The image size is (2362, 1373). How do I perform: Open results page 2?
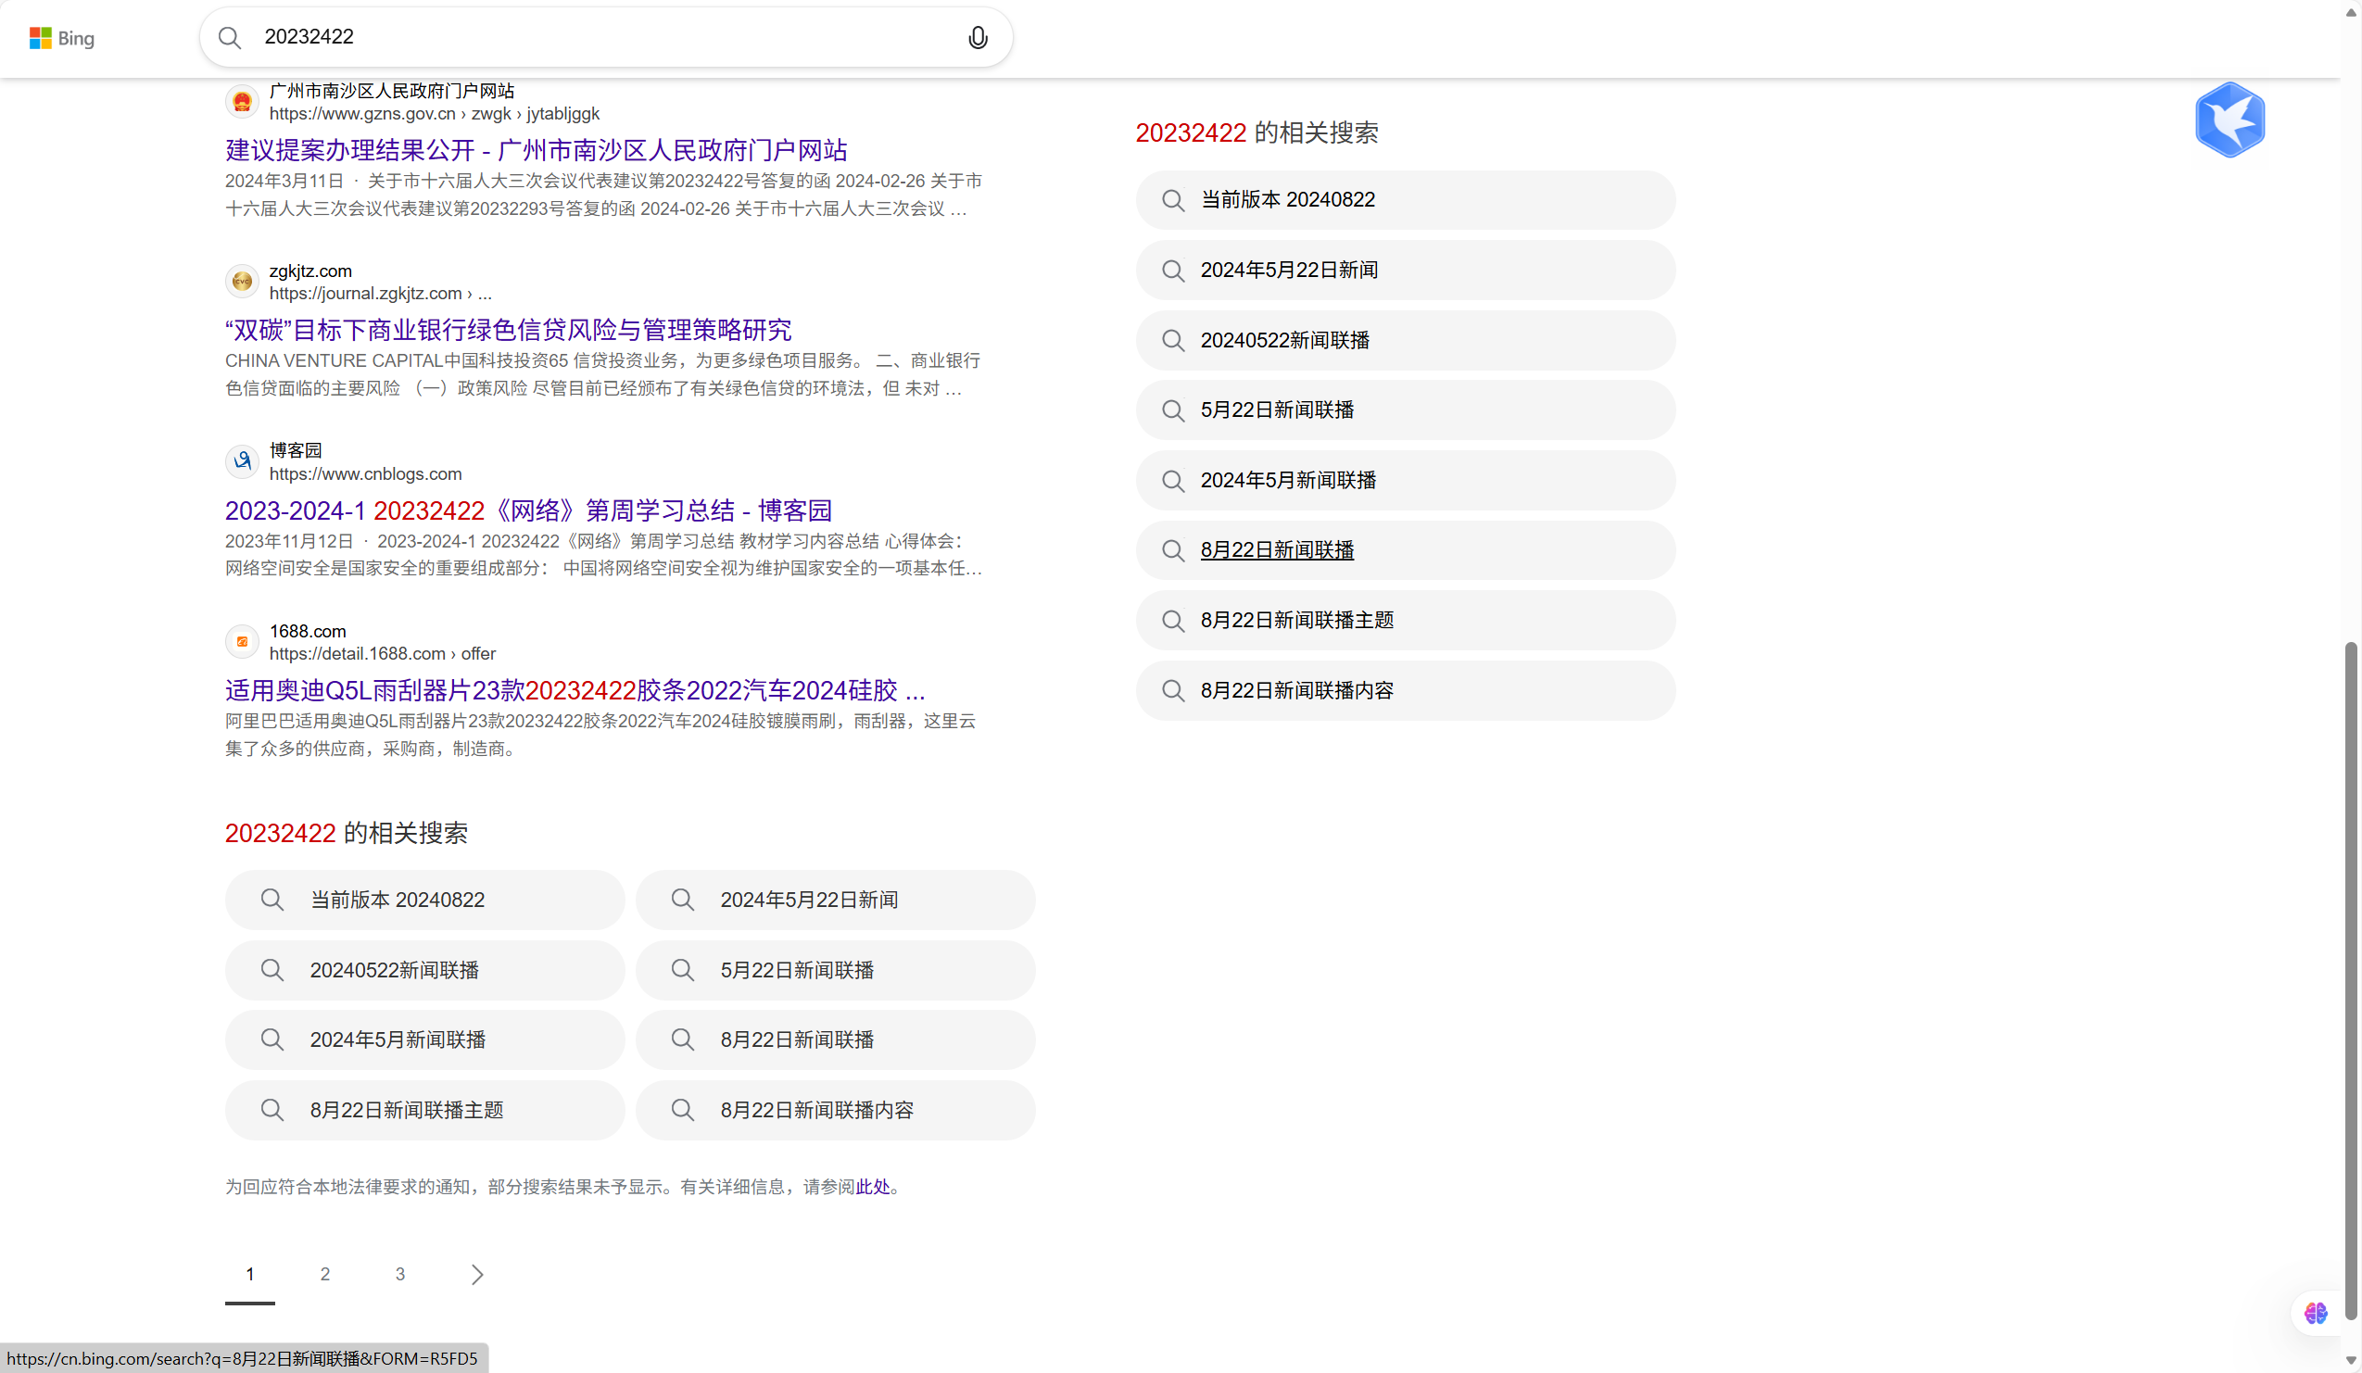[x=325, y=1274]
